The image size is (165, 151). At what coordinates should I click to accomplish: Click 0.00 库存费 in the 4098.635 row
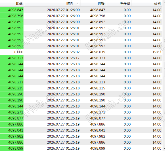[127, 52]
